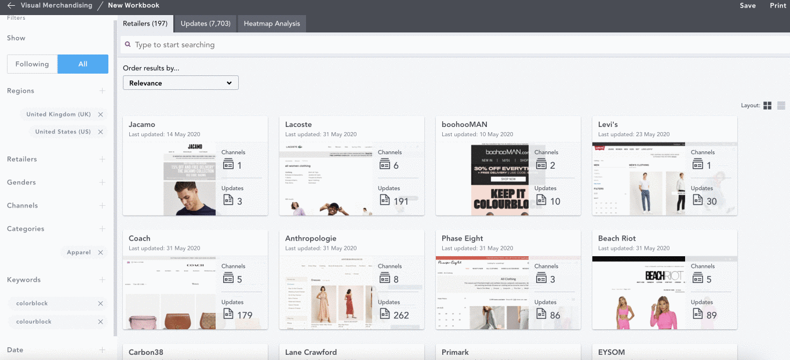The image size is (790, 360).
Task: Remove the United States (US) region filter
Action: point(101,132)
